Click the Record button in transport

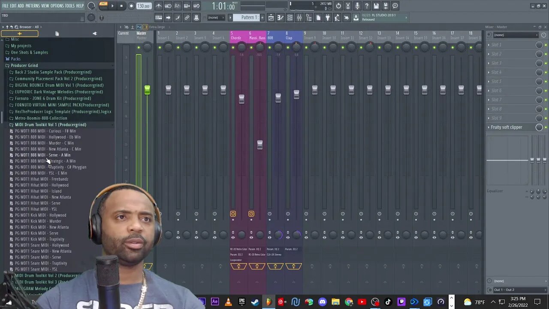pos(131,6)
